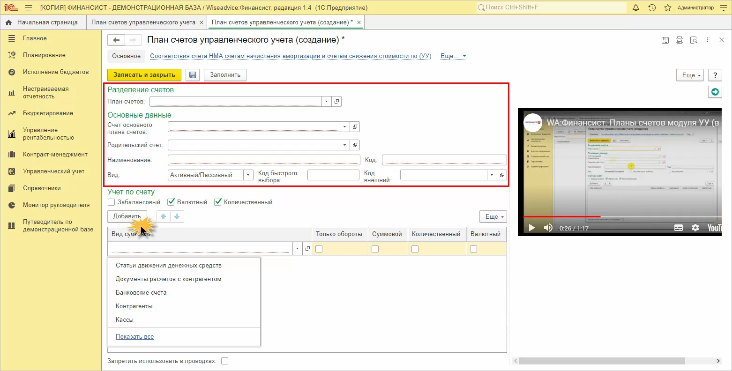
Task: Click the preview icon in form header
Action: click(694, 40)
